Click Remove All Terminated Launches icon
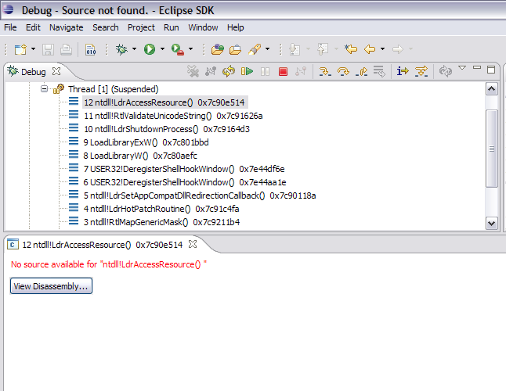Viewport: 506px width, 391px height. pyautogui.click(x=193, y=71)
